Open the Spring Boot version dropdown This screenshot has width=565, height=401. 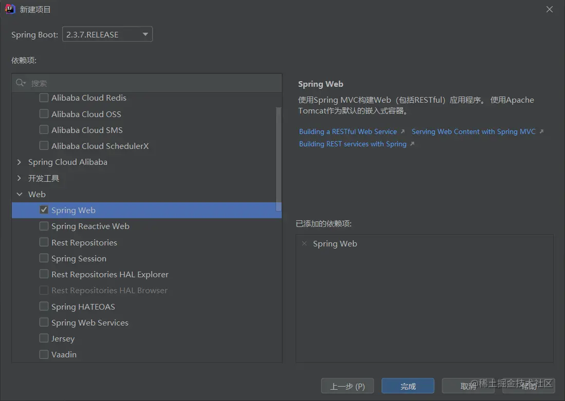coord(107,34)
